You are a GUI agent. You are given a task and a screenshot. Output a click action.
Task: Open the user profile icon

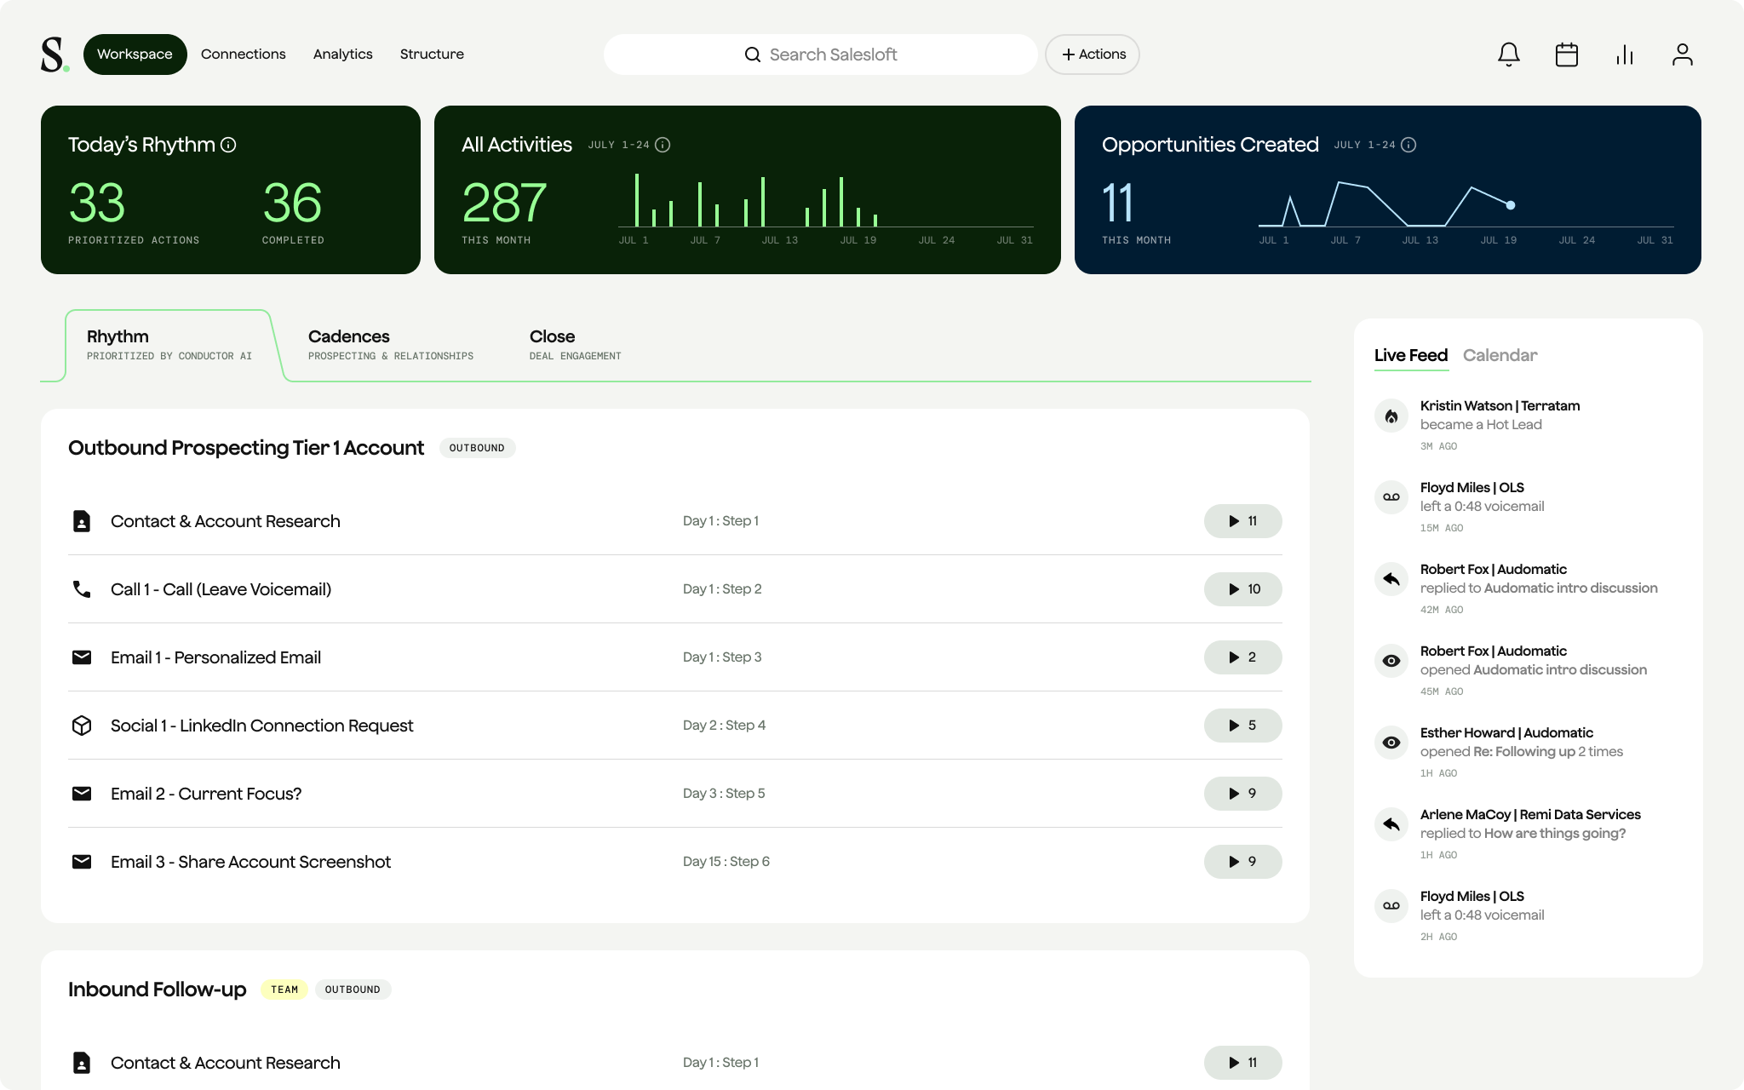1683,54
